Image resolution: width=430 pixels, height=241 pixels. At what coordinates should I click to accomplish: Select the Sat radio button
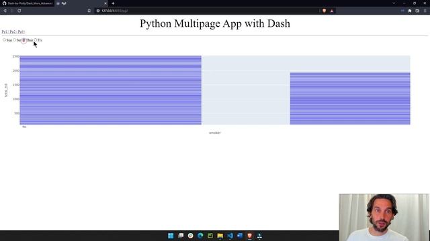pyautogui.click(x=15, y=40)
